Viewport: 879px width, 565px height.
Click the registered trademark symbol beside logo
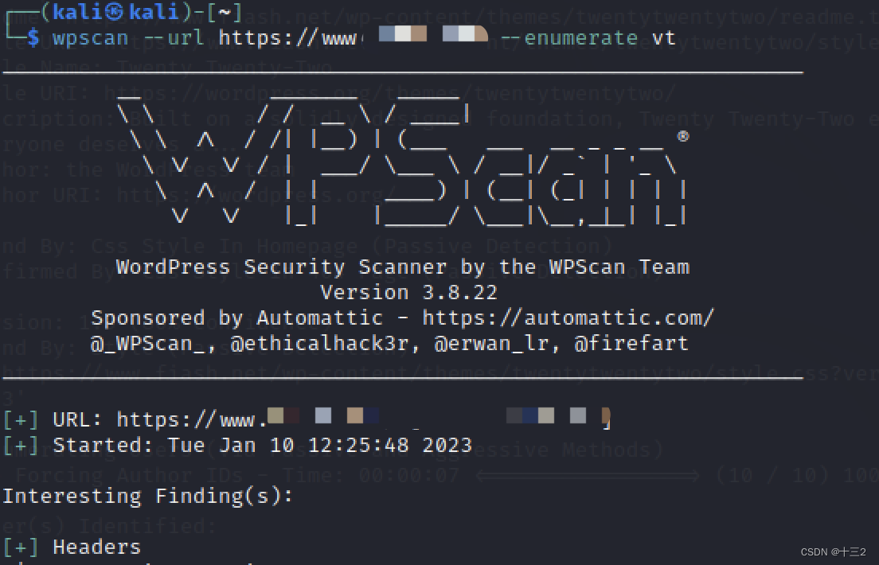(x=682, y=136)
